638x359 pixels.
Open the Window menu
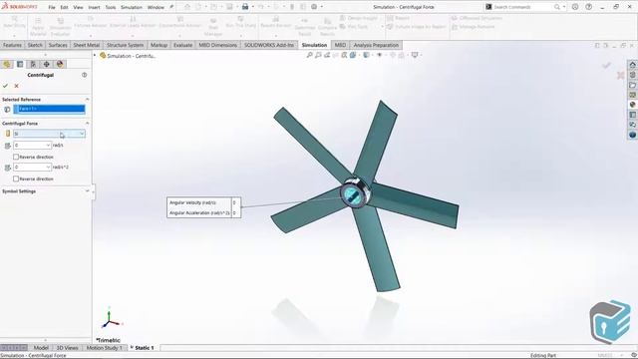pyautogui.click(x=156, y=7)
